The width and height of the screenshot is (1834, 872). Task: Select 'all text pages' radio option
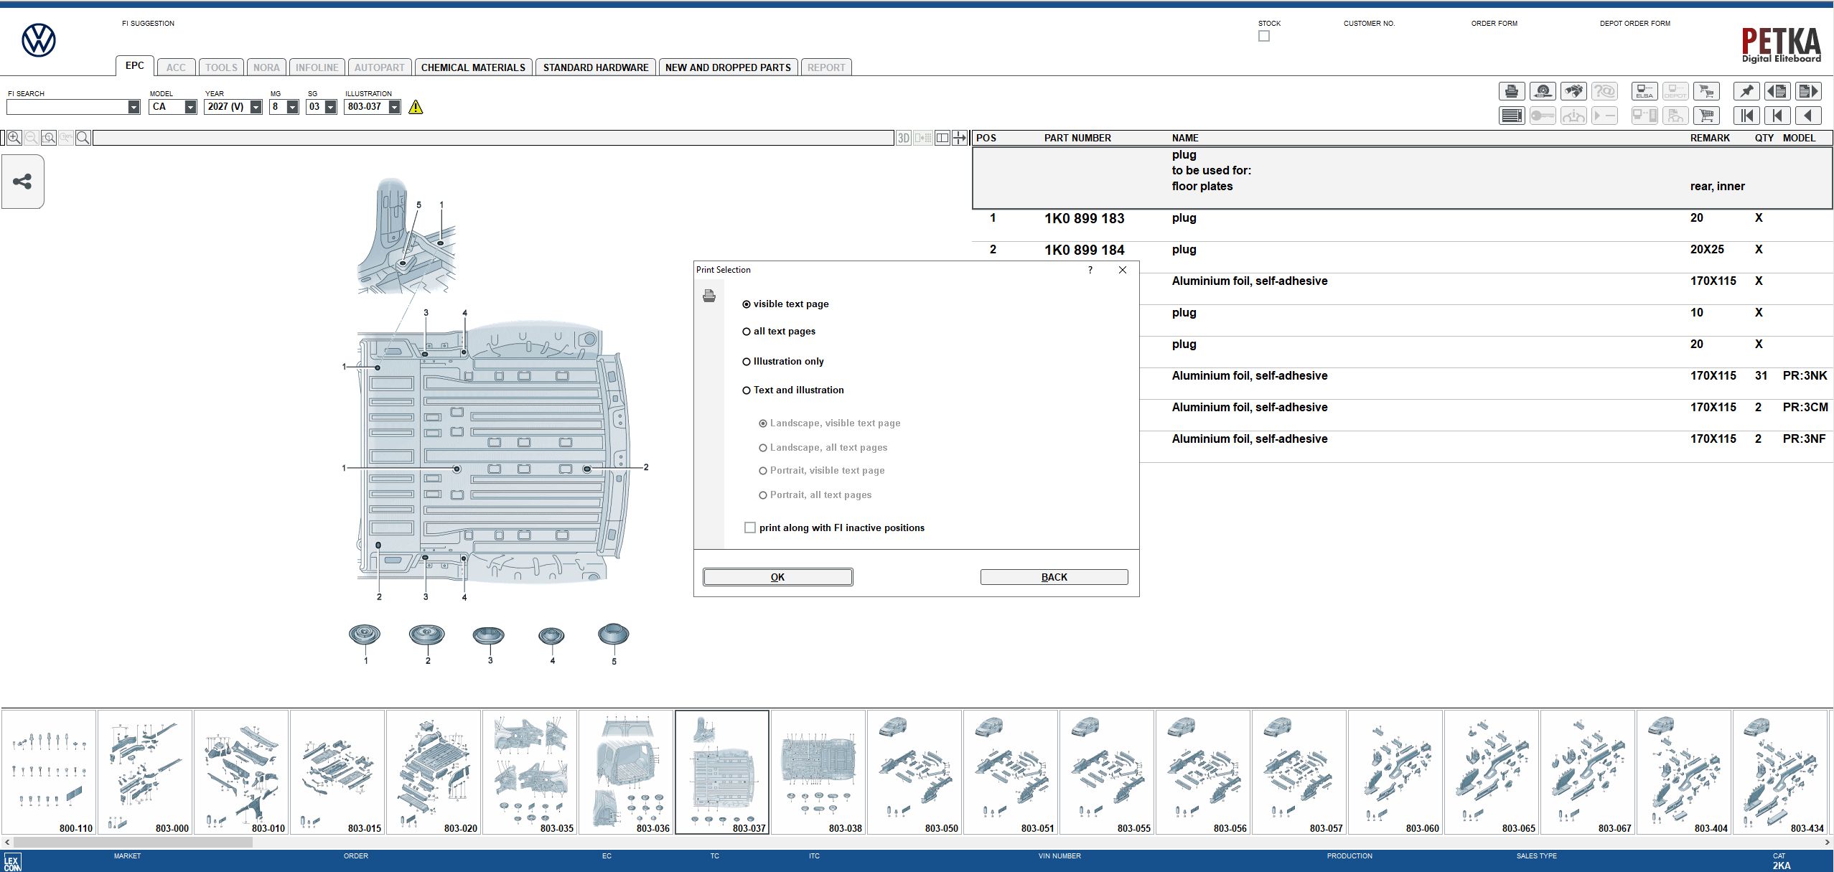tap(779, 332)
